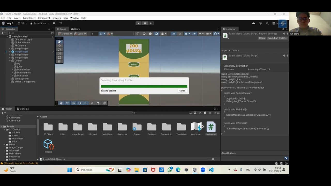Select the Hand tool in the Scene view
The width and height of the screenshot is (331, 186).
coord(59,42)
